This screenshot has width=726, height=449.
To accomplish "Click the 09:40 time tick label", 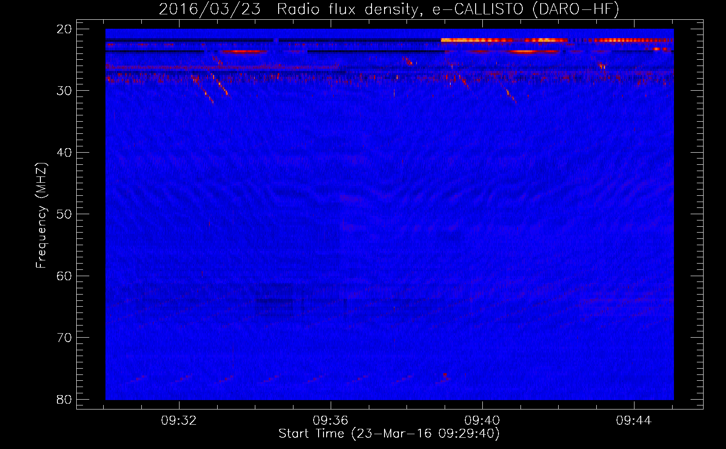I will 482,421.
